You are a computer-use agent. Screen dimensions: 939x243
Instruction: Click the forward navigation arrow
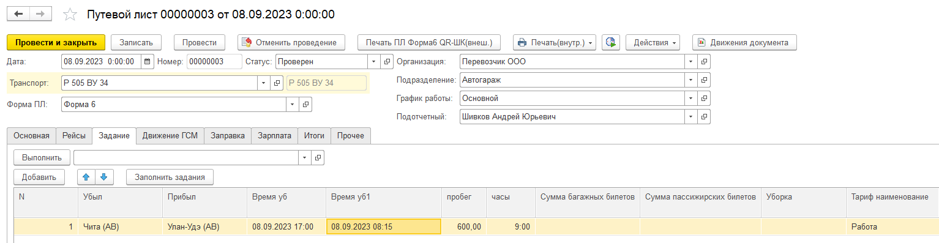(40, 13)
